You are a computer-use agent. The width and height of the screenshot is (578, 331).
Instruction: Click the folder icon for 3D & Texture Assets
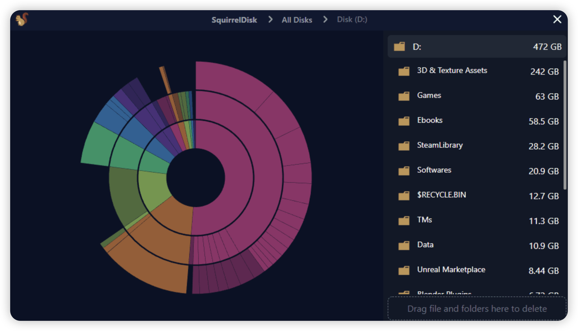[404, 71]
